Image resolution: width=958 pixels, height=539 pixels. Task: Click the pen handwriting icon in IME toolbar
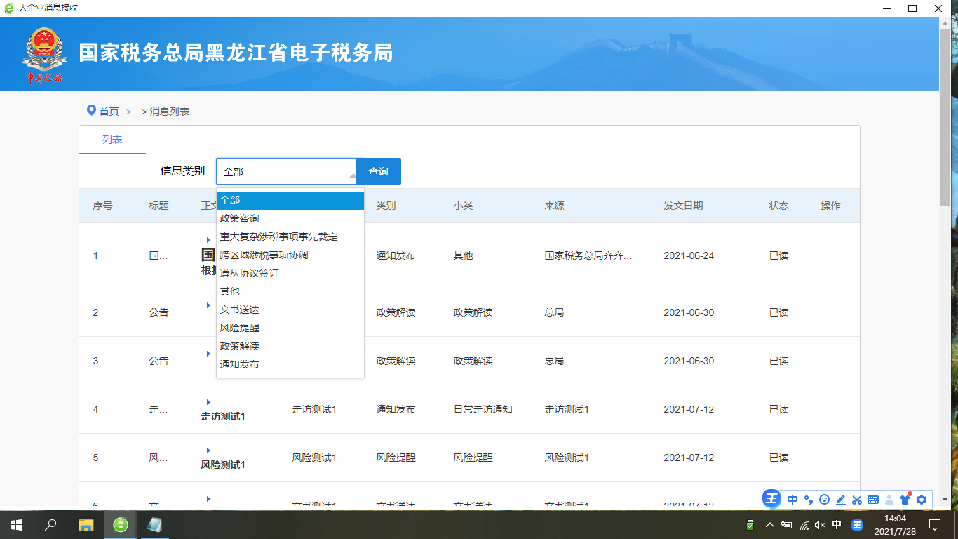[x=841, y=500]
